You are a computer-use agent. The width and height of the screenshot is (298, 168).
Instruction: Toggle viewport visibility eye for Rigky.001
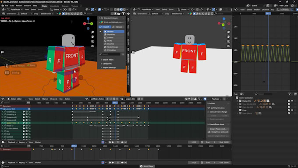click(x=292, y=101)
